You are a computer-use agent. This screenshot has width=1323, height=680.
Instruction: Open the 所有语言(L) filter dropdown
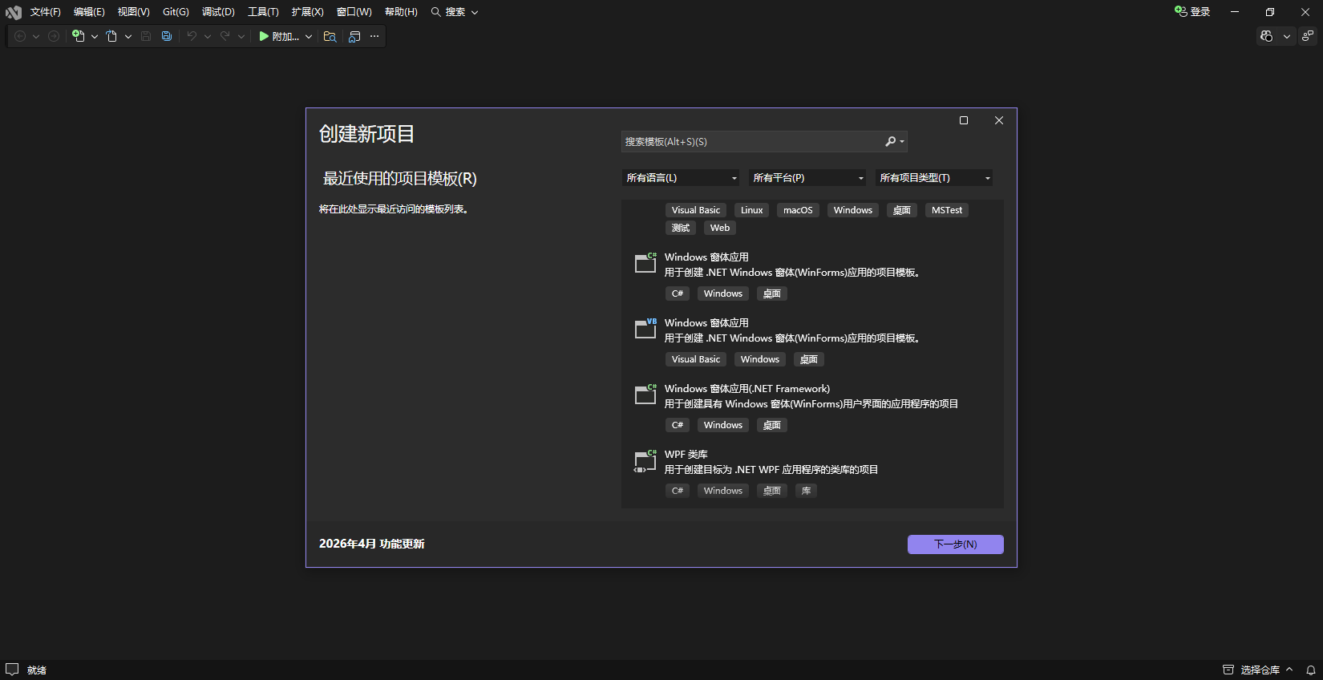681,178
